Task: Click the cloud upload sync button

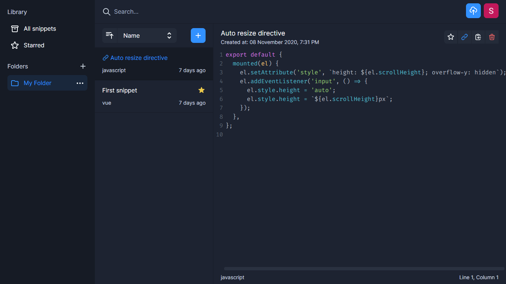Action: 473,11
